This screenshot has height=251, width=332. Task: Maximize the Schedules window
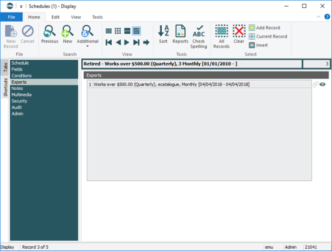click(304, 6)
